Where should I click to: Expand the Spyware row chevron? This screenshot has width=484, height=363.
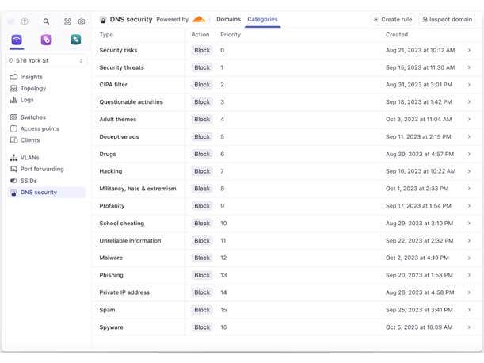(469, 327)
